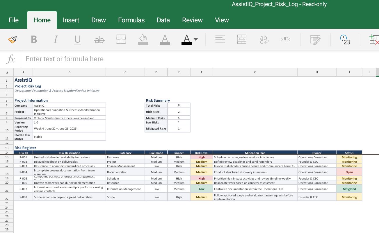Click the AssistIQ title cell

tap(23, 80)
